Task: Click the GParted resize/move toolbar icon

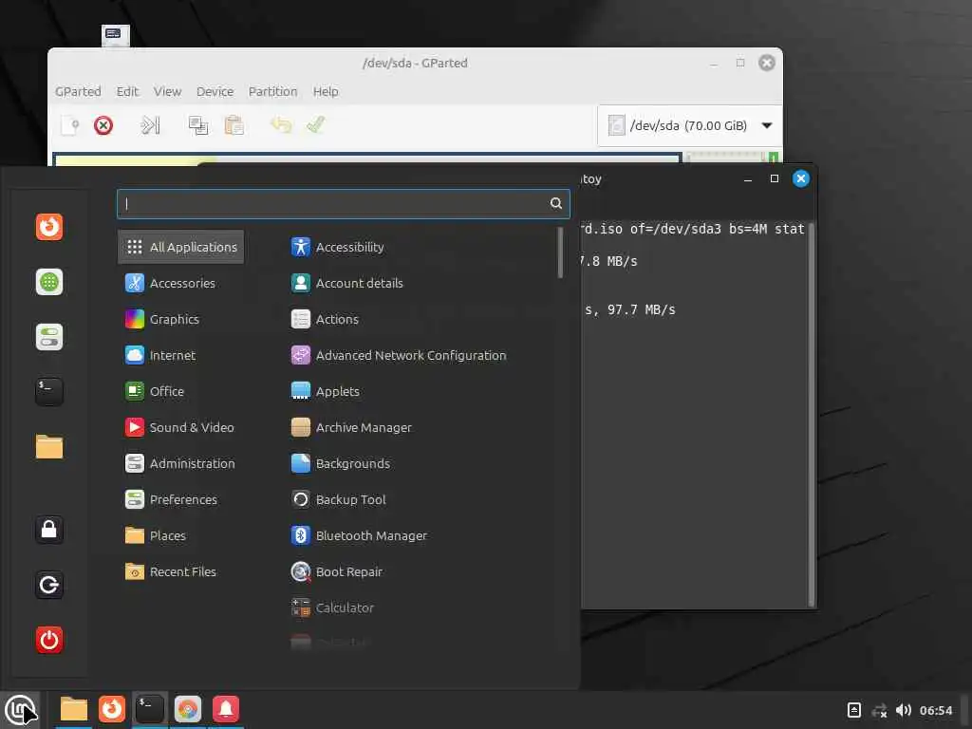Action: [x=150, y=125]
